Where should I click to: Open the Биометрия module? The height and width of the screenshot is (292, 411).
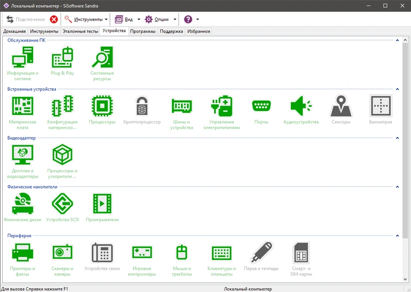[x=381, y=110]
